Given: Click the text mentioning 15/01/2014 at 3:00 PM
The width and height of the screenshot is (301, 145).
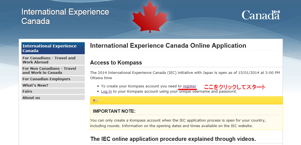Looking at the screenshot, I should coord(185,75).
